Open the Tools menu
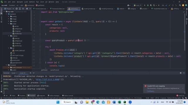This screenshot has height=105, width=188. point(42,2)
